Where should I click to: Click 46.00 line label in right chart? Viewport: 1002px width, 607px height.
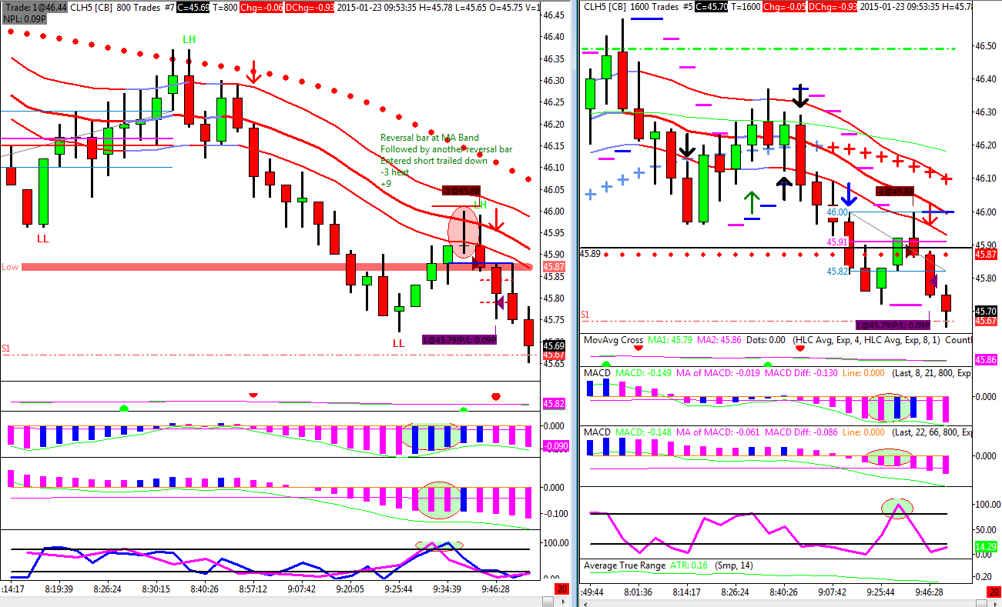tap(837, 212)
